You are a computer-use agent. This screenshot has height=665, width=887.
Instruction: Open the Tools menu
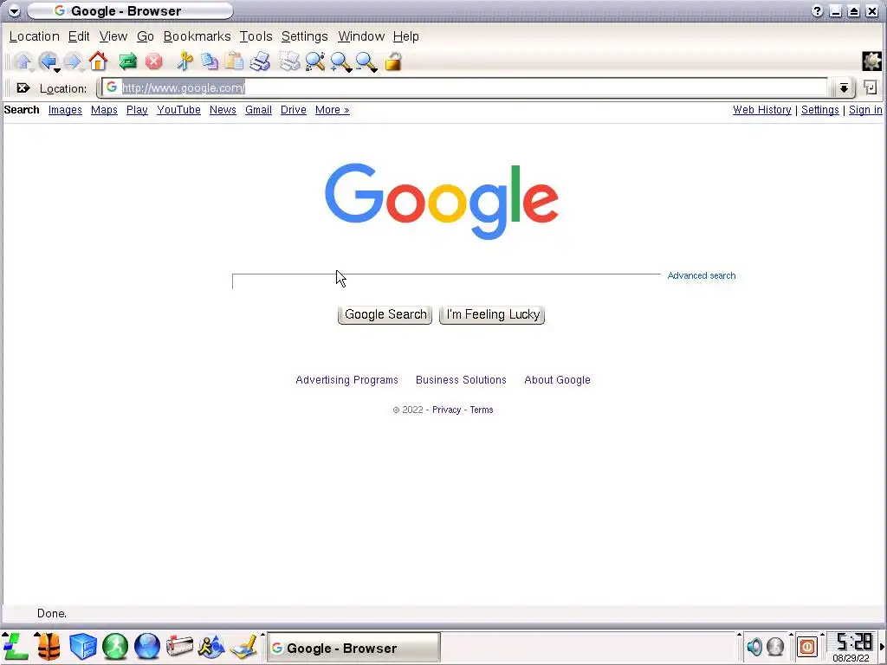click(256, 36)
